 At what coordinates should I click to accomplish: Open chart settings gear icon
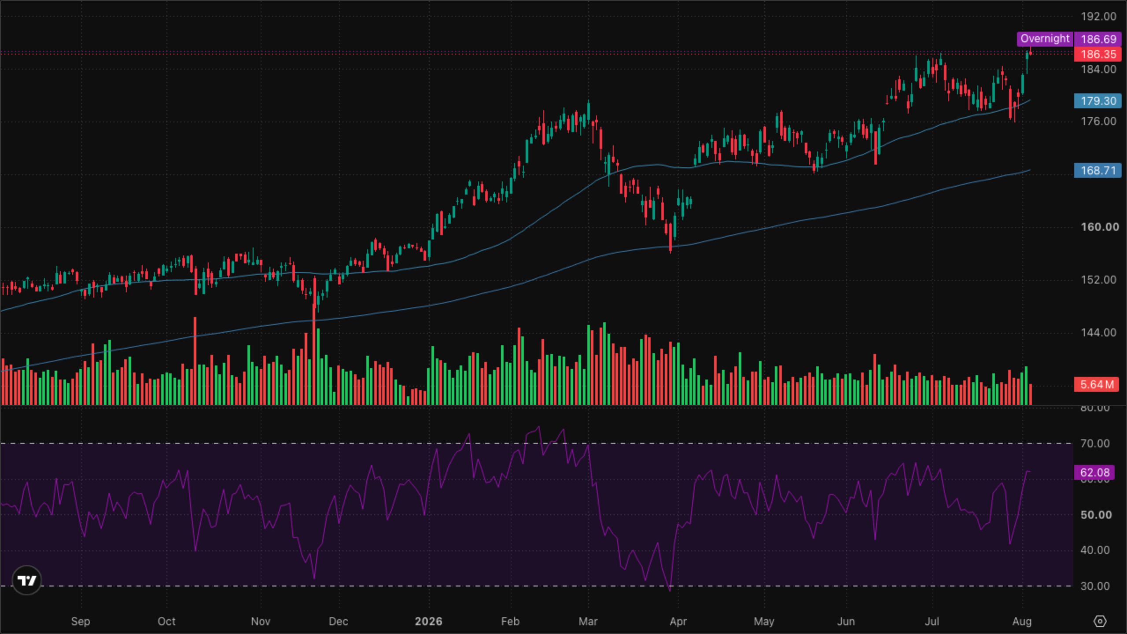coord(1100,621)
